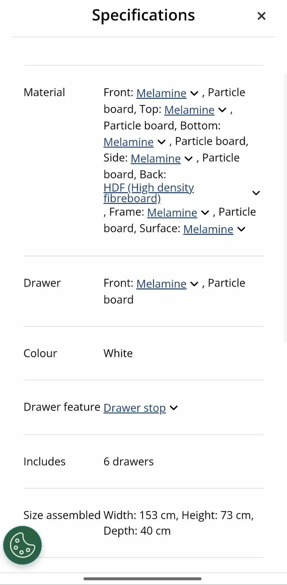This screenshot has height=585, width=287.
Task: Expand the chevron beside Front Melamine in Material
Action: pyautogui.click(x=194, y=93)
